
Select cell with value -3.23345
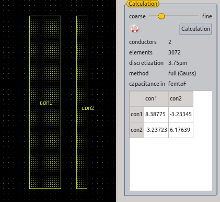[181, 114]
